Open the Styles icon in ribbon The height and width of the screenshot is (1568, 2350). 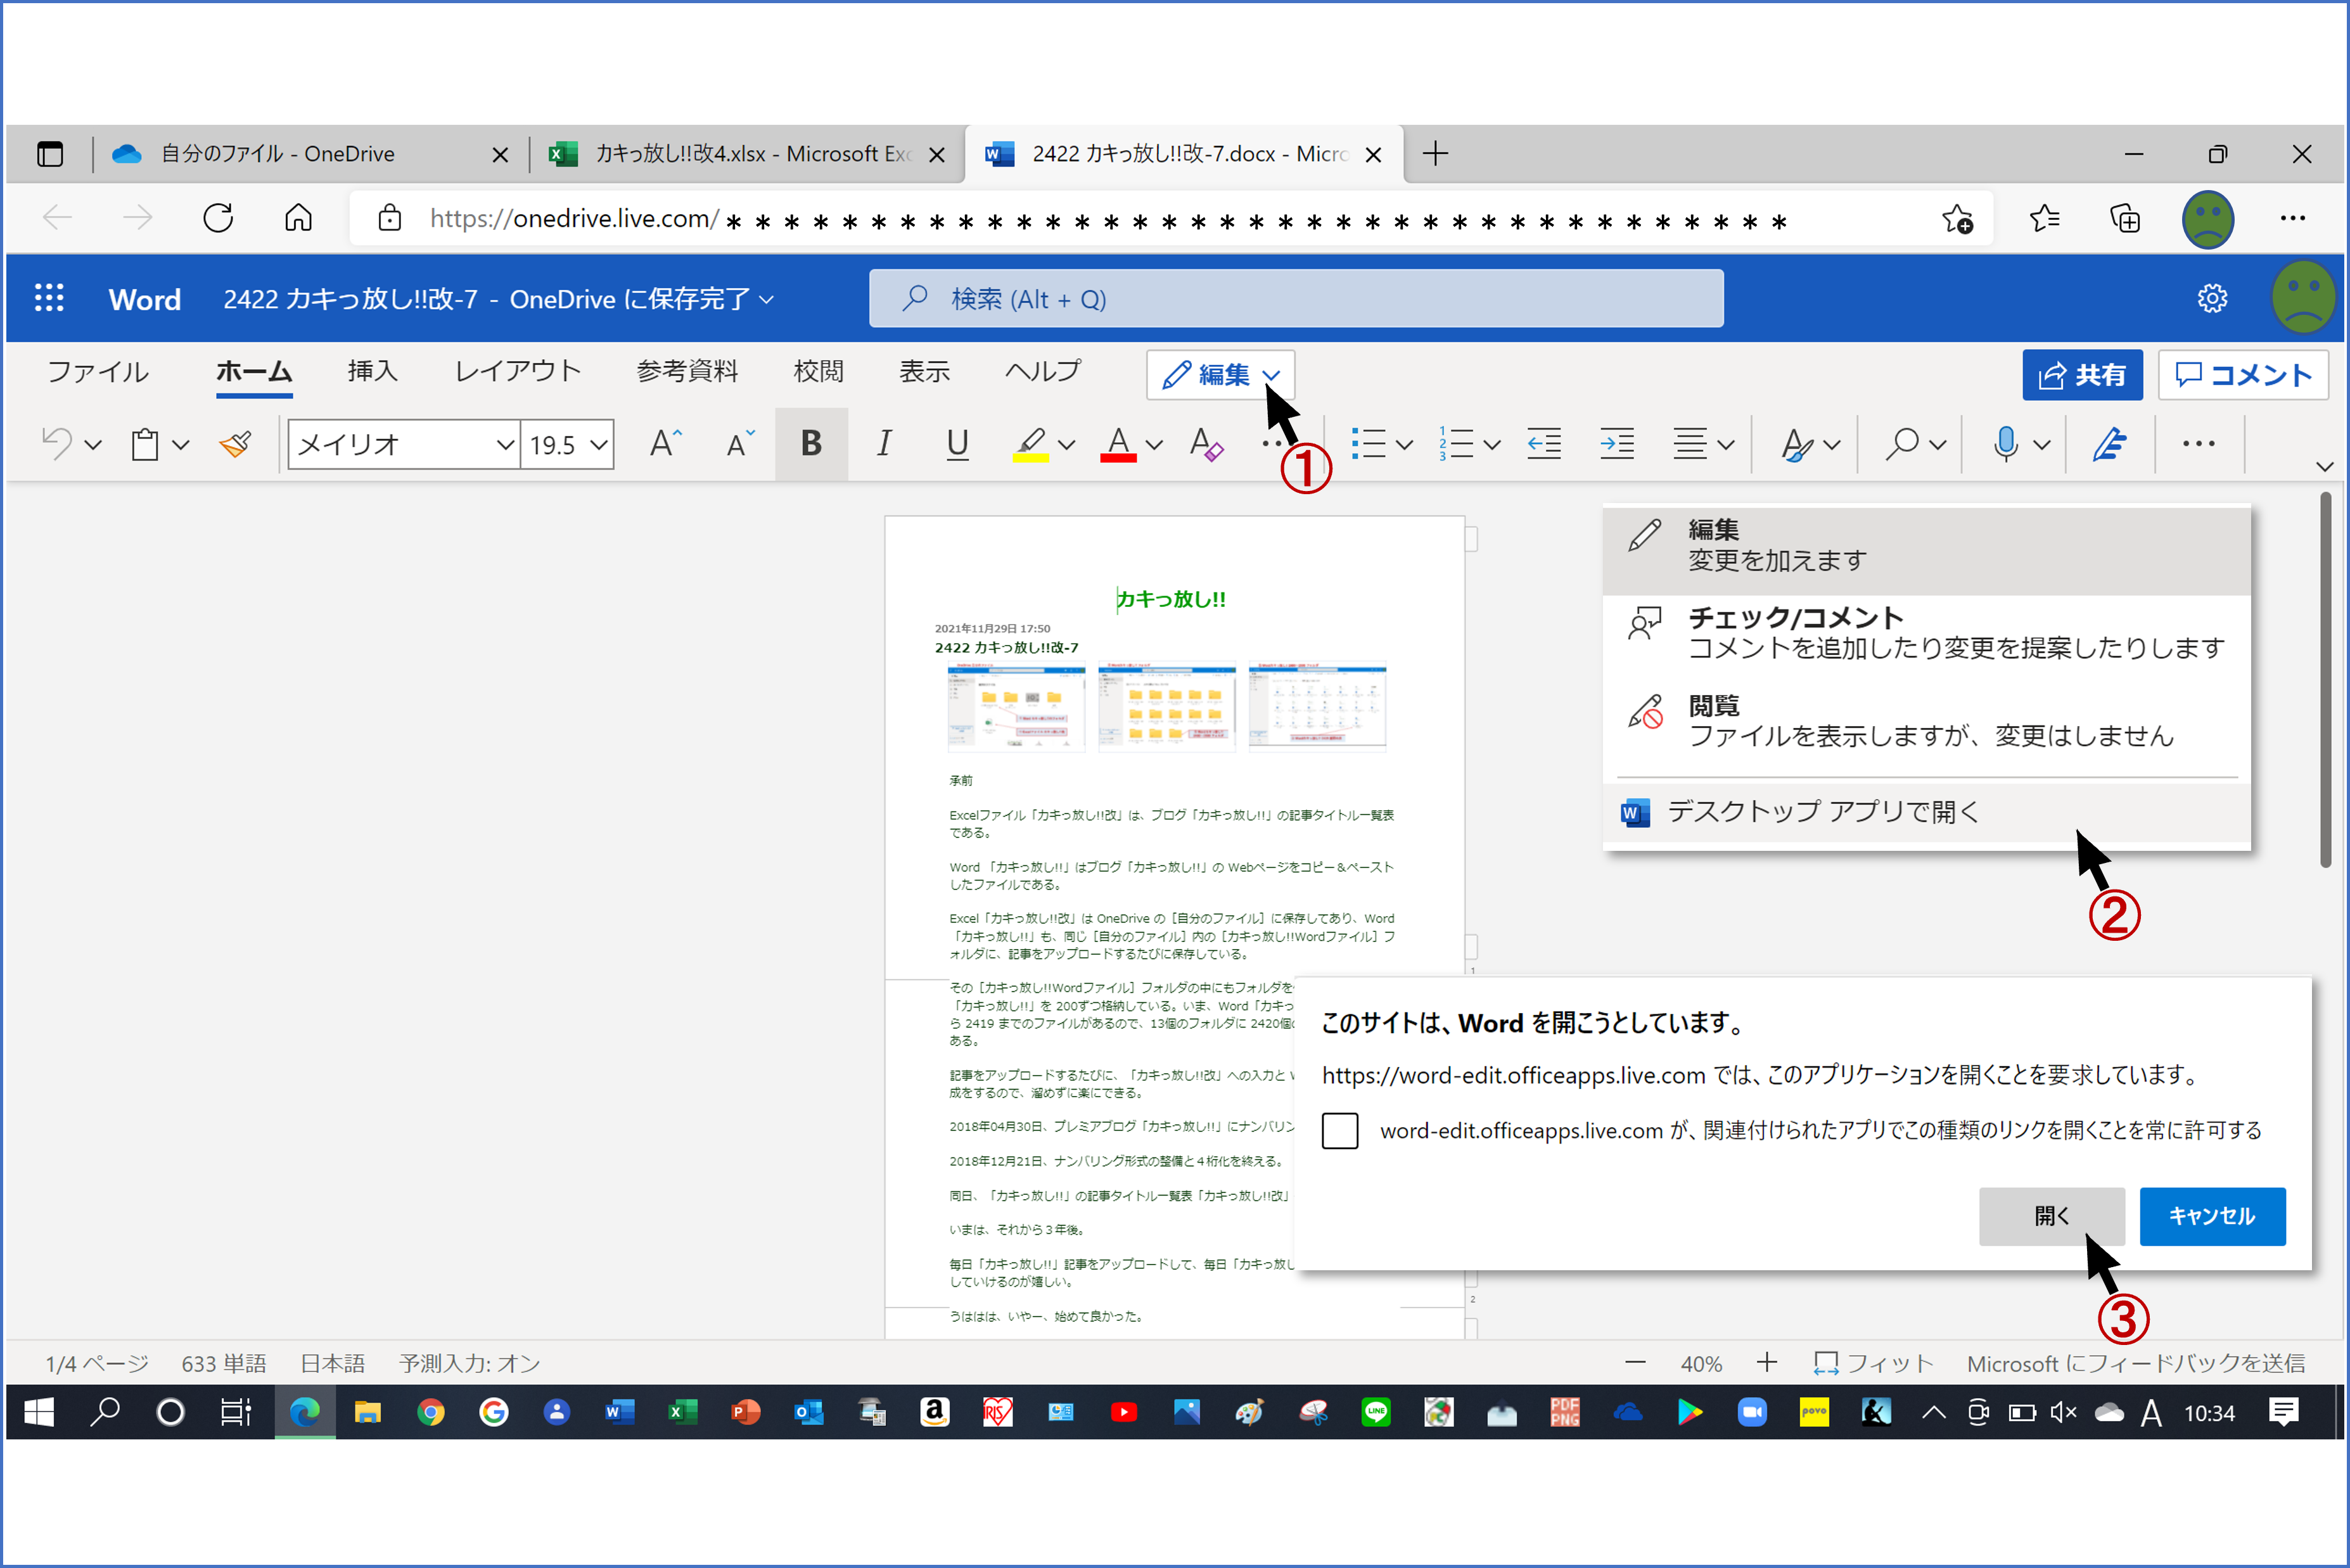click(1797, 444)
